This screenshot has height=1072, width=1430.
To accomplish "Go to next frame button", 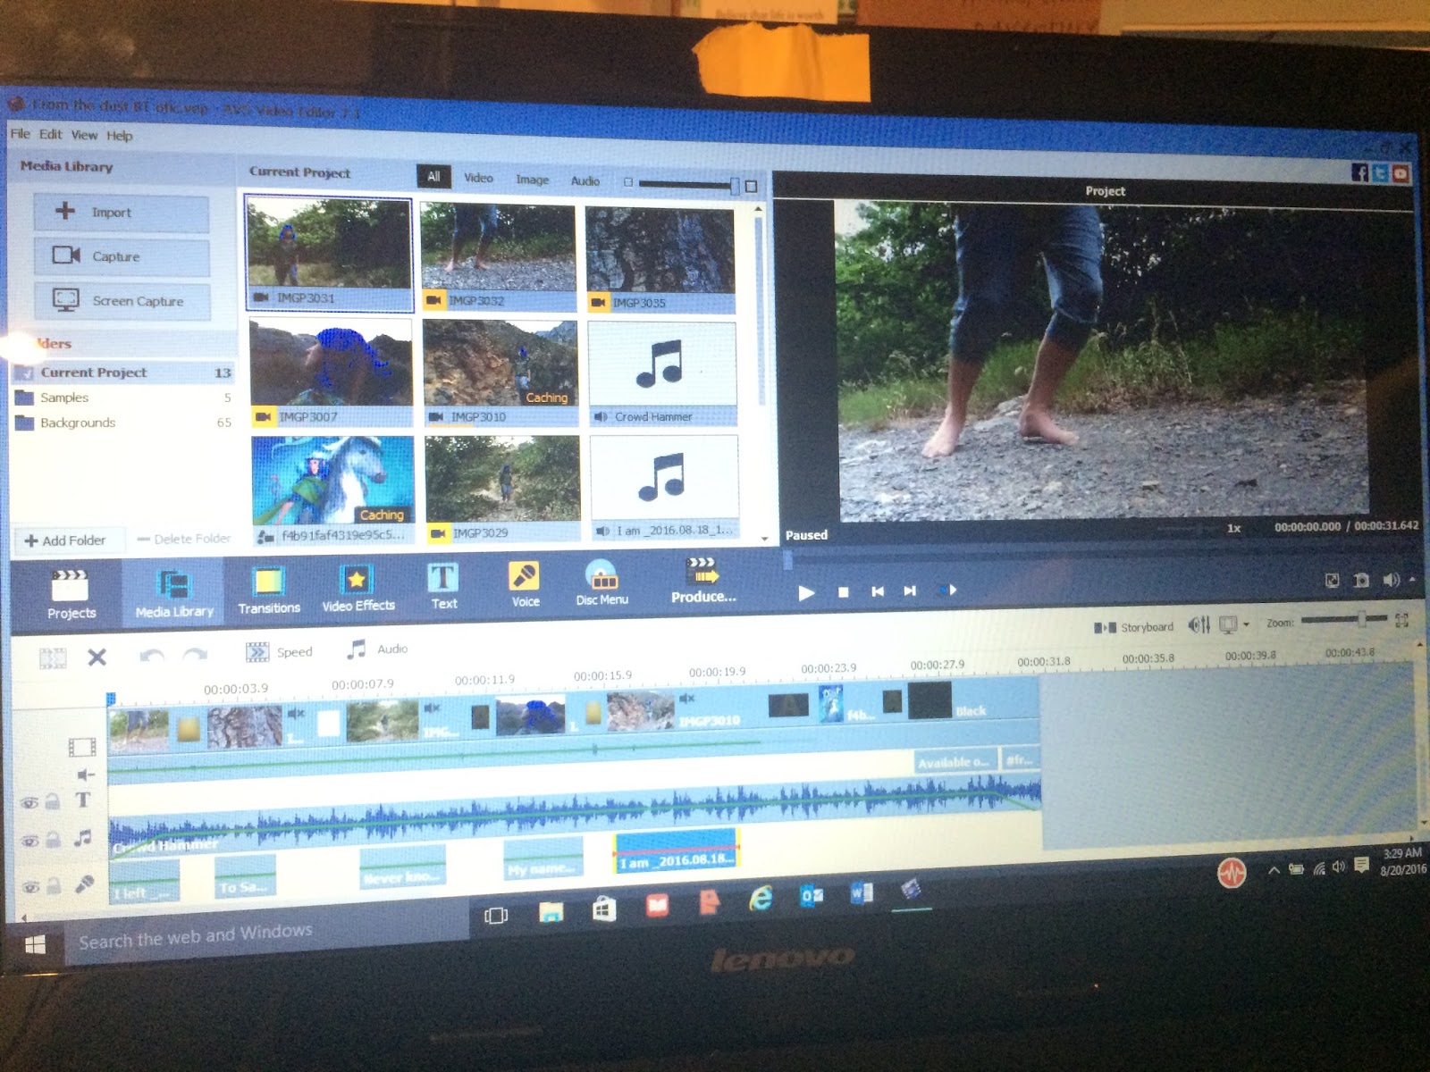I will tap(910, 590).
